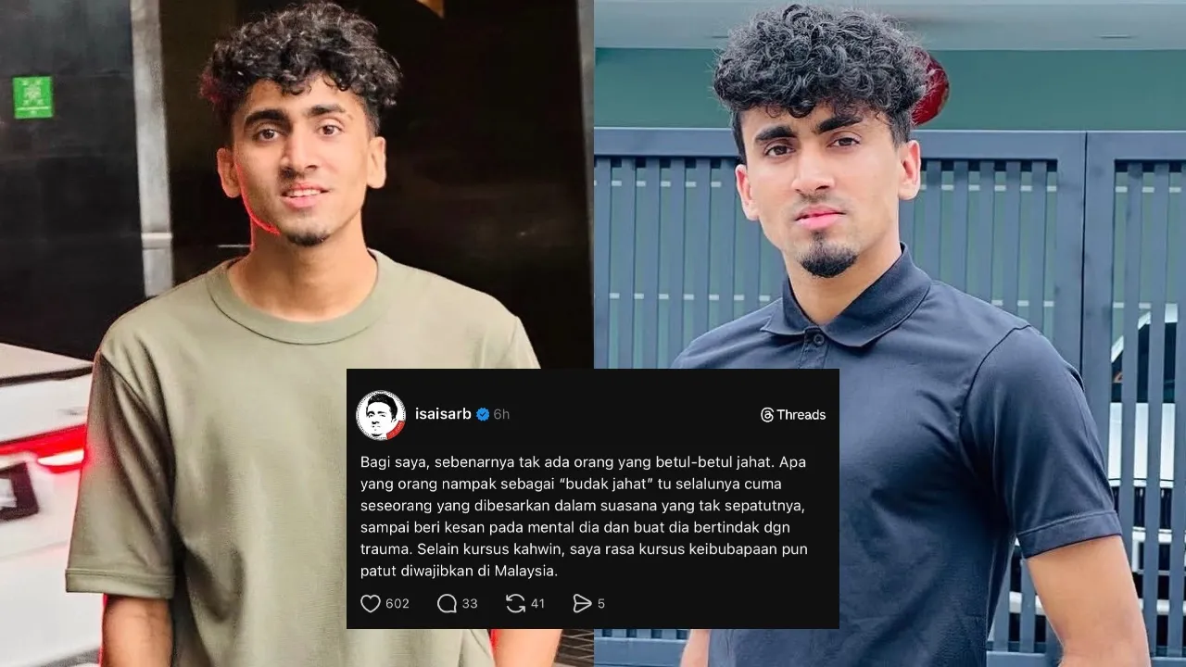Open replies via the comment bubble icon
The height and width of the screenshot is (667, 1186).
pos(447,604)
